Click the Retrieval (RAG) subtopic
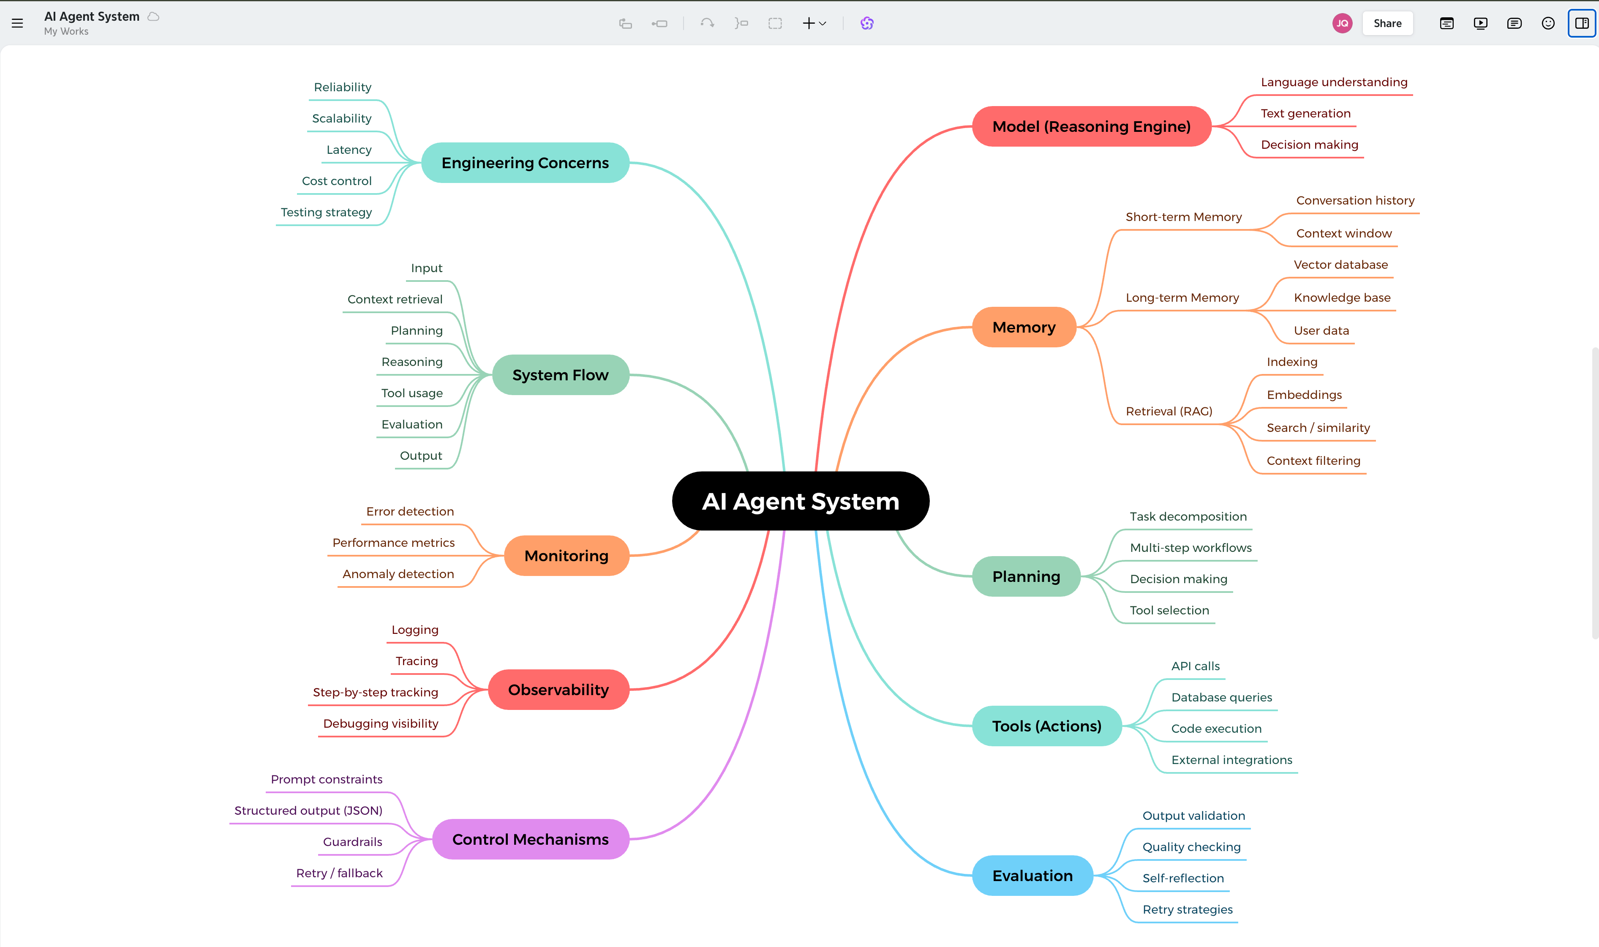The image size is (1599, 947). [x=1169, y=412]
